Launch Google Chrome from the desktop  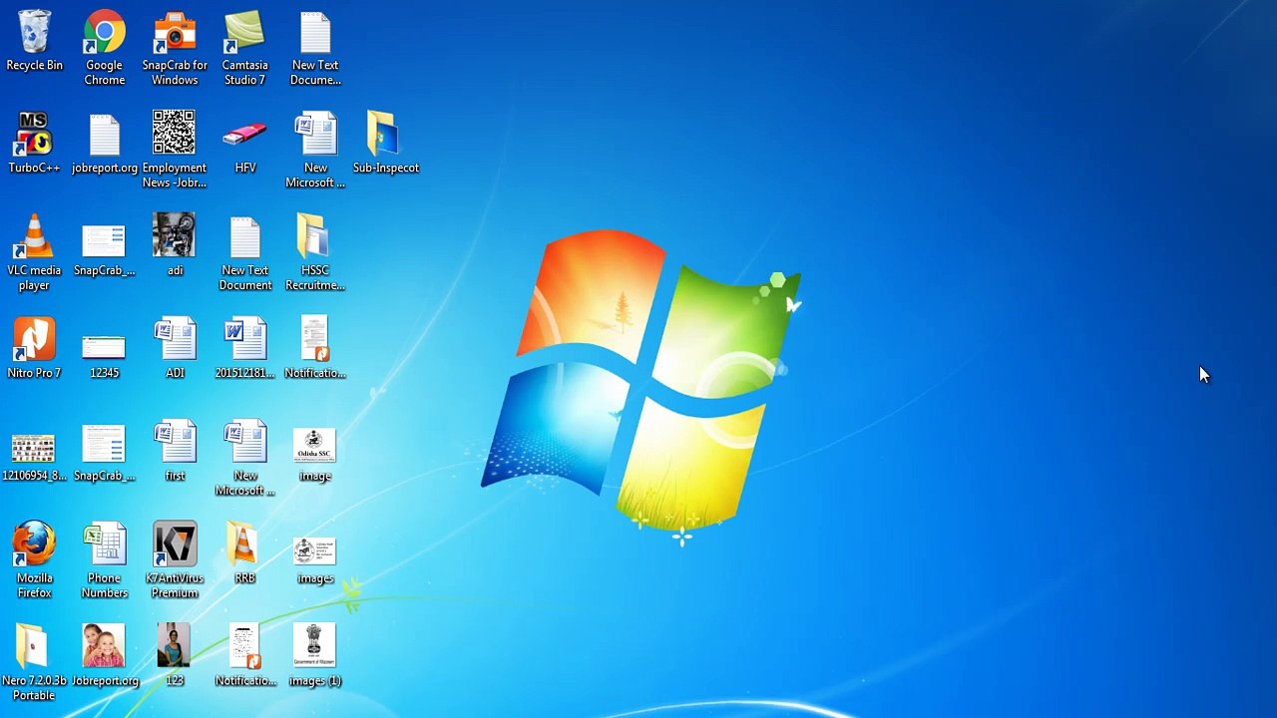point(105,48)
